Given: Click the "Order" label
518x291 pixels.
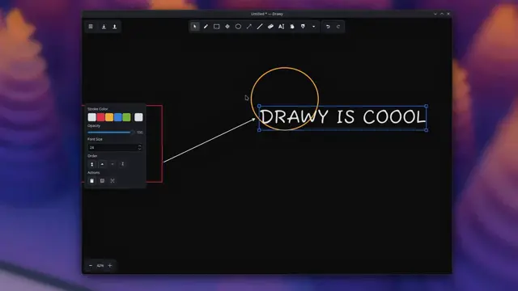Looking at the screenshot, I should pyautogui.click(x=92, y=156).
